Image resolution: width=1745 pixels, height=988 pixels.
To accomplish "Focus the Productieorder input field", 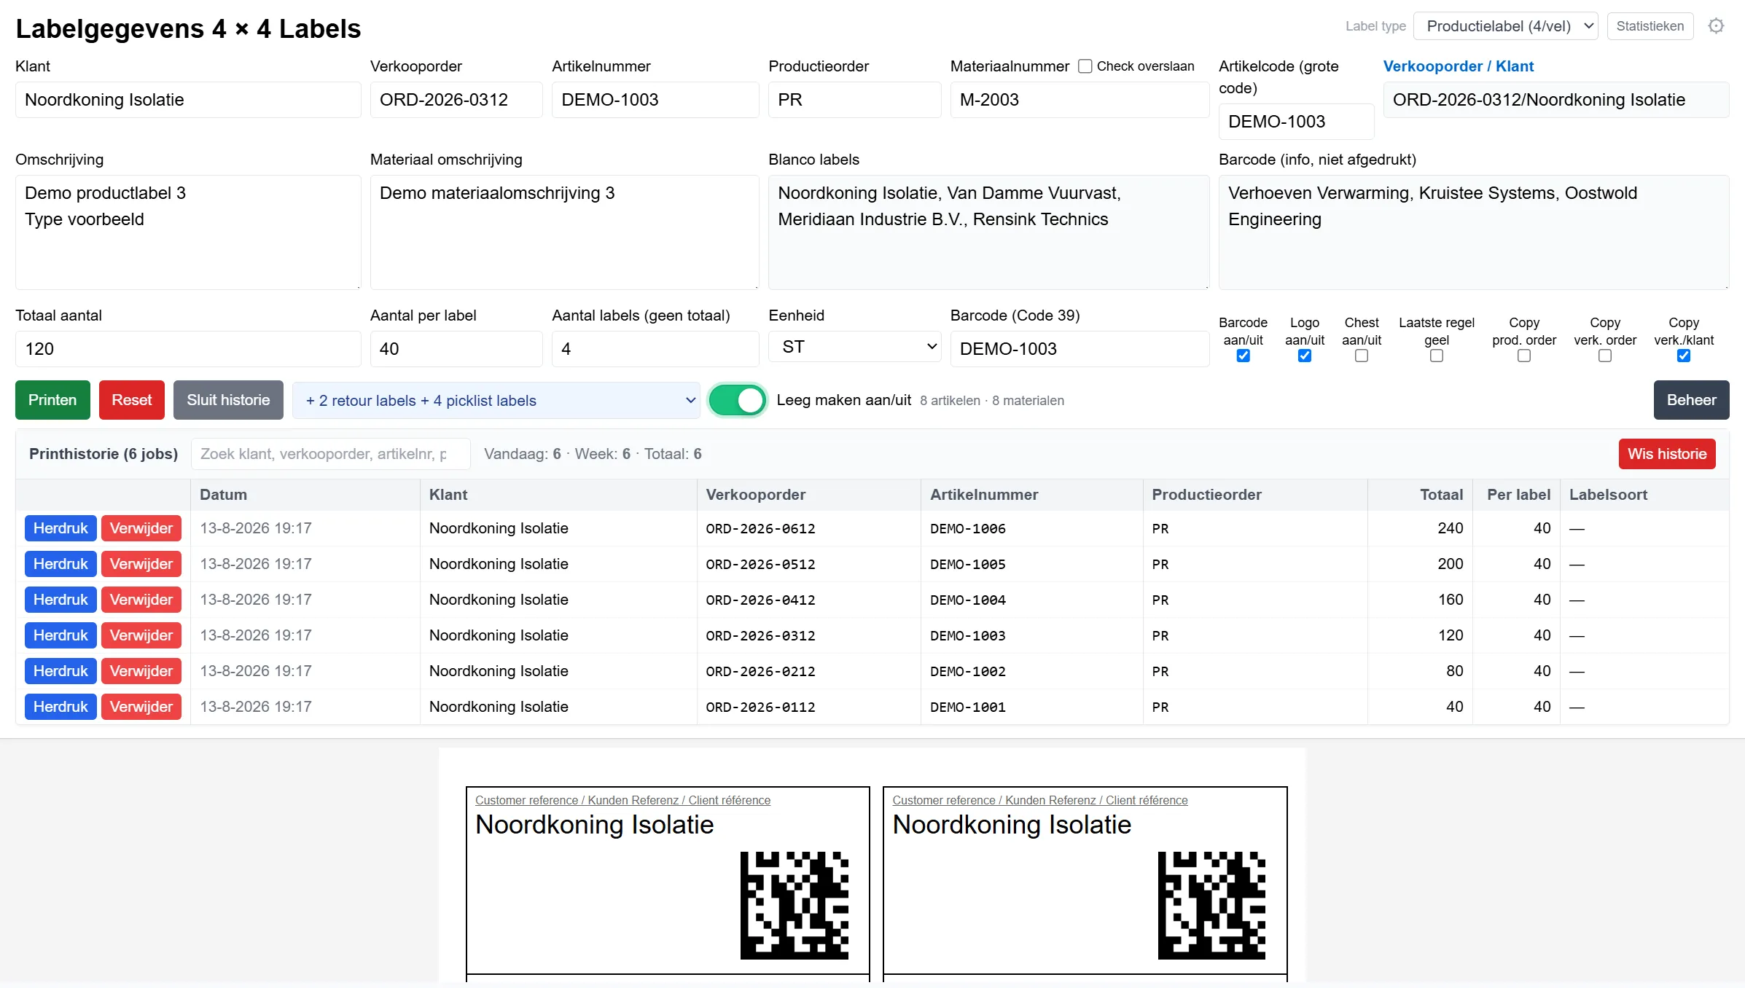I will click(x=855, y=100).
